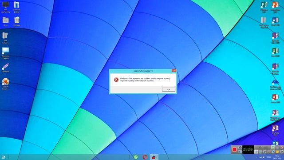Open the Word desktop shortcut

[x=275, y=21]
